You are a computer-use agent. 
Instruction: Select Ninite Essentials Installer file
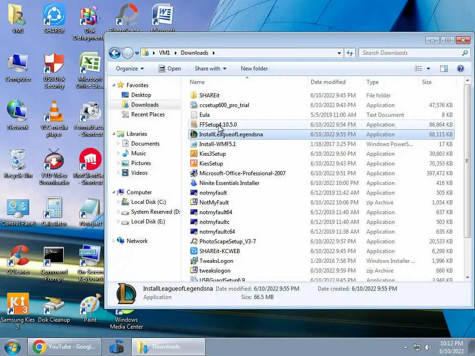321,183
